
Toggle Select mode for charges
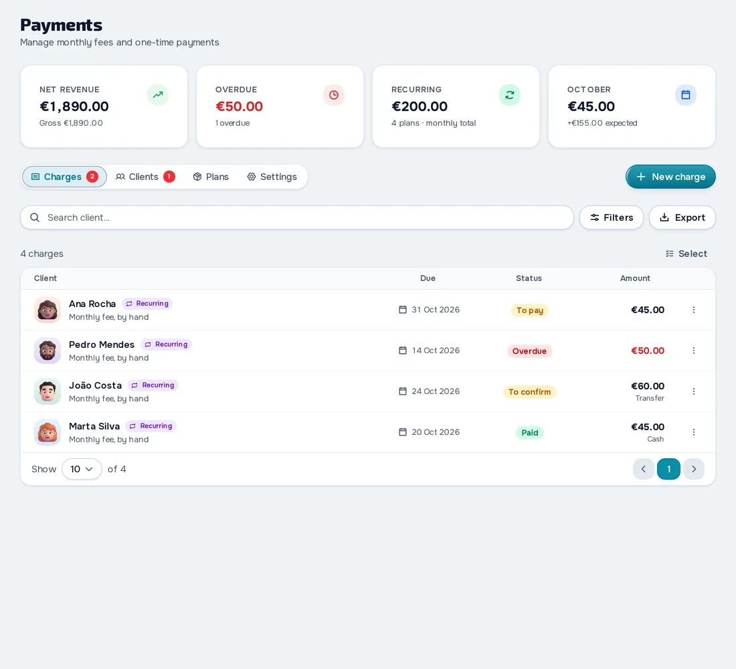tap(686, 254)
